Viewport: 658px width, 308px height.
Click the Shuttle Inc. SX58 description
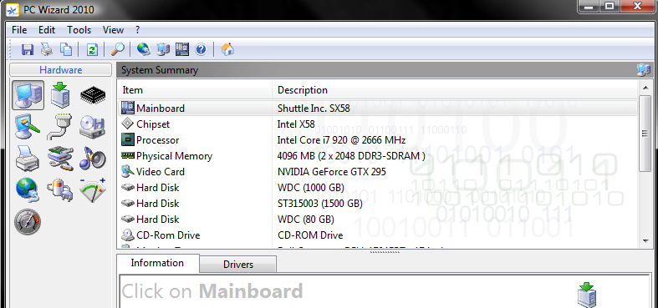click(314, 109)
